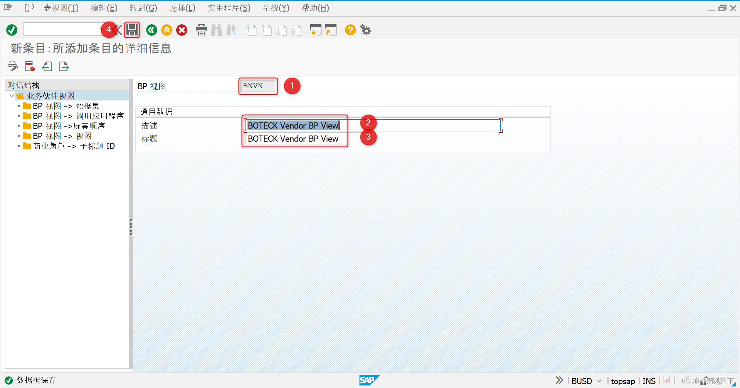Open the 实用程序(S) menu
Viewport: 740px width, 388px height.
tap(229, 8)
